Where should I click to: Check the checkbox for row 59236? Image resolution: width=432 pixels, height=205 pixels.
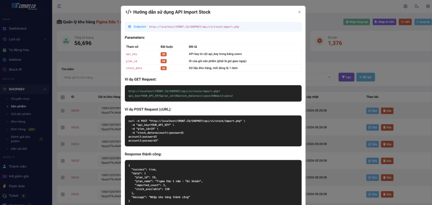63,111
